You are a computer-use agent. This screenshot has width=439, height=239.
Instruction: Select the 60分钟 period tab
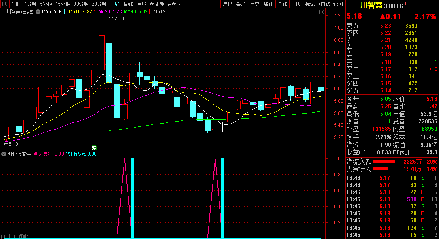click(99, 4)
